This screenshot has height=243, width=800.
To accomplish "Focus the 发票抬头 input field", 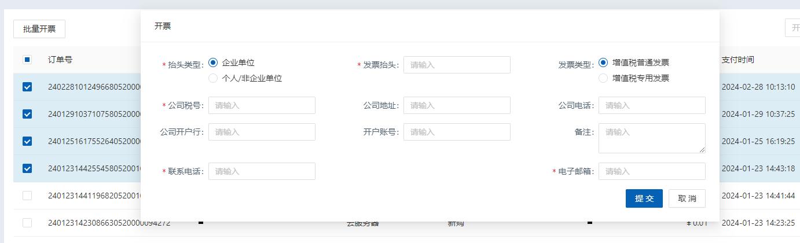I will pos(457,65).
